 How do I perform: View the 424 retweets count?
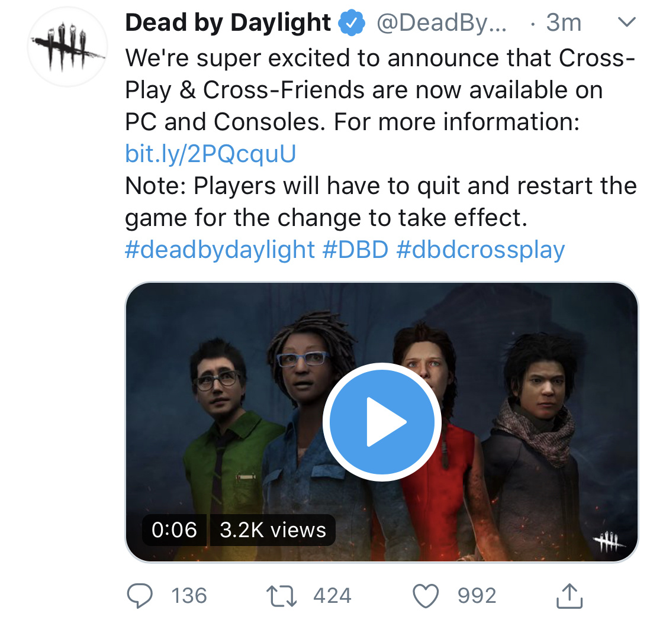332,596
